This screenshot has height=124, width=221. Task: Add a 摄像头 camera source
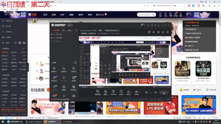[x=106, y=93]
